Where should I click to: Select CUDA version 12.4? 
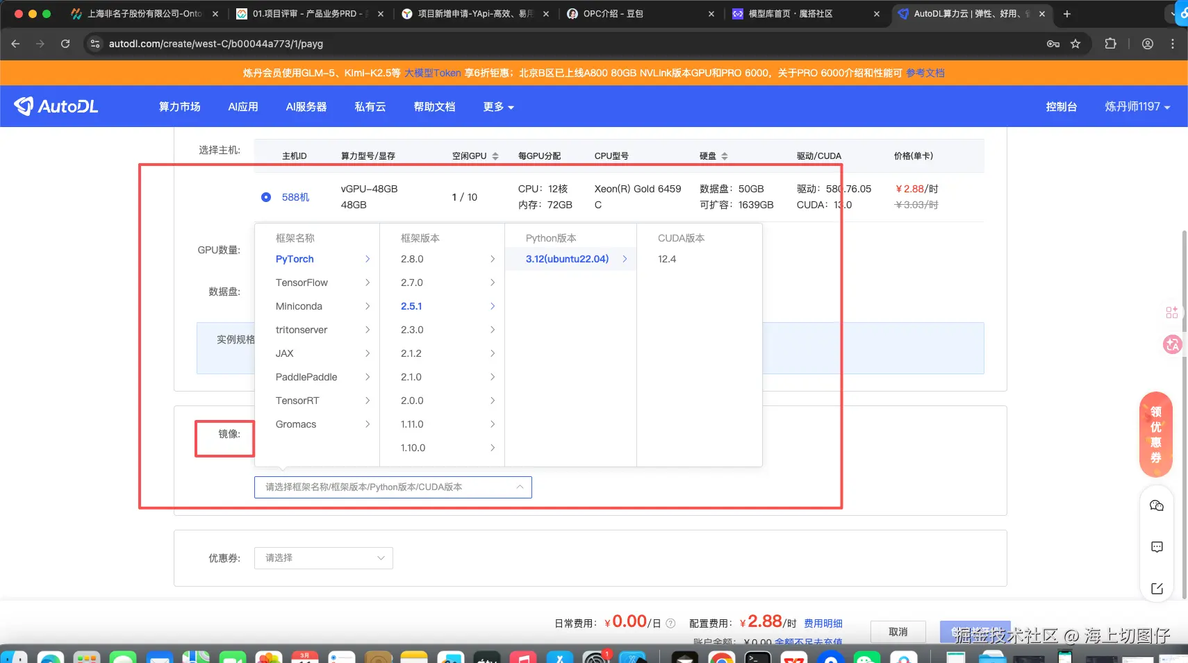700,259
